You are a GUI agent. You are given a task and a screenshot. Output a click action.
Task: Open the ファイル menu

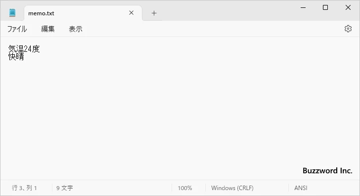point(17,29)
